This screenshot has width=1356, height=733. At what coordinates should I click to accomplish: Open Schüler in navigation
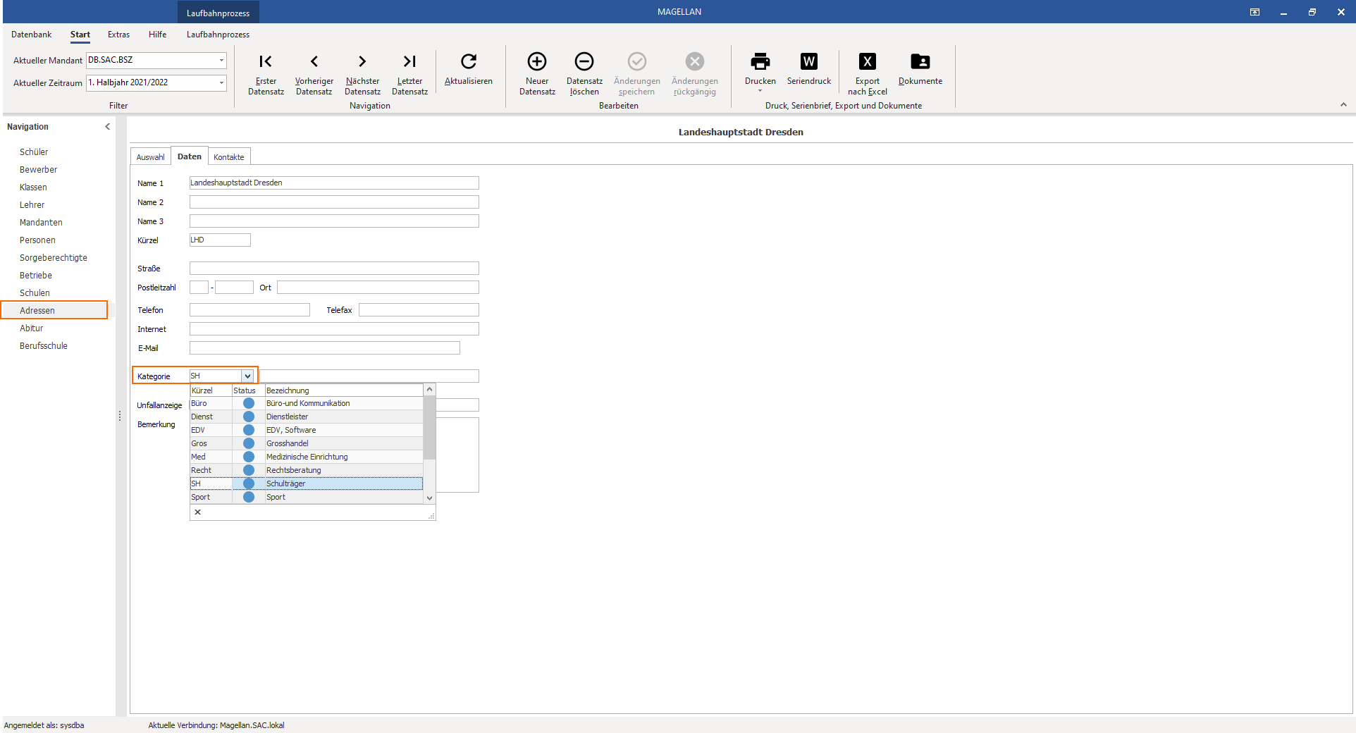click(x=34, y=152)
